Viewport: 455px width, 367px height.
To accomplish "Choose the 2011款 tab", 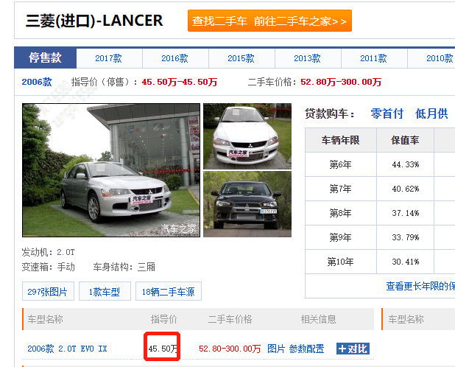I will 373,58.
